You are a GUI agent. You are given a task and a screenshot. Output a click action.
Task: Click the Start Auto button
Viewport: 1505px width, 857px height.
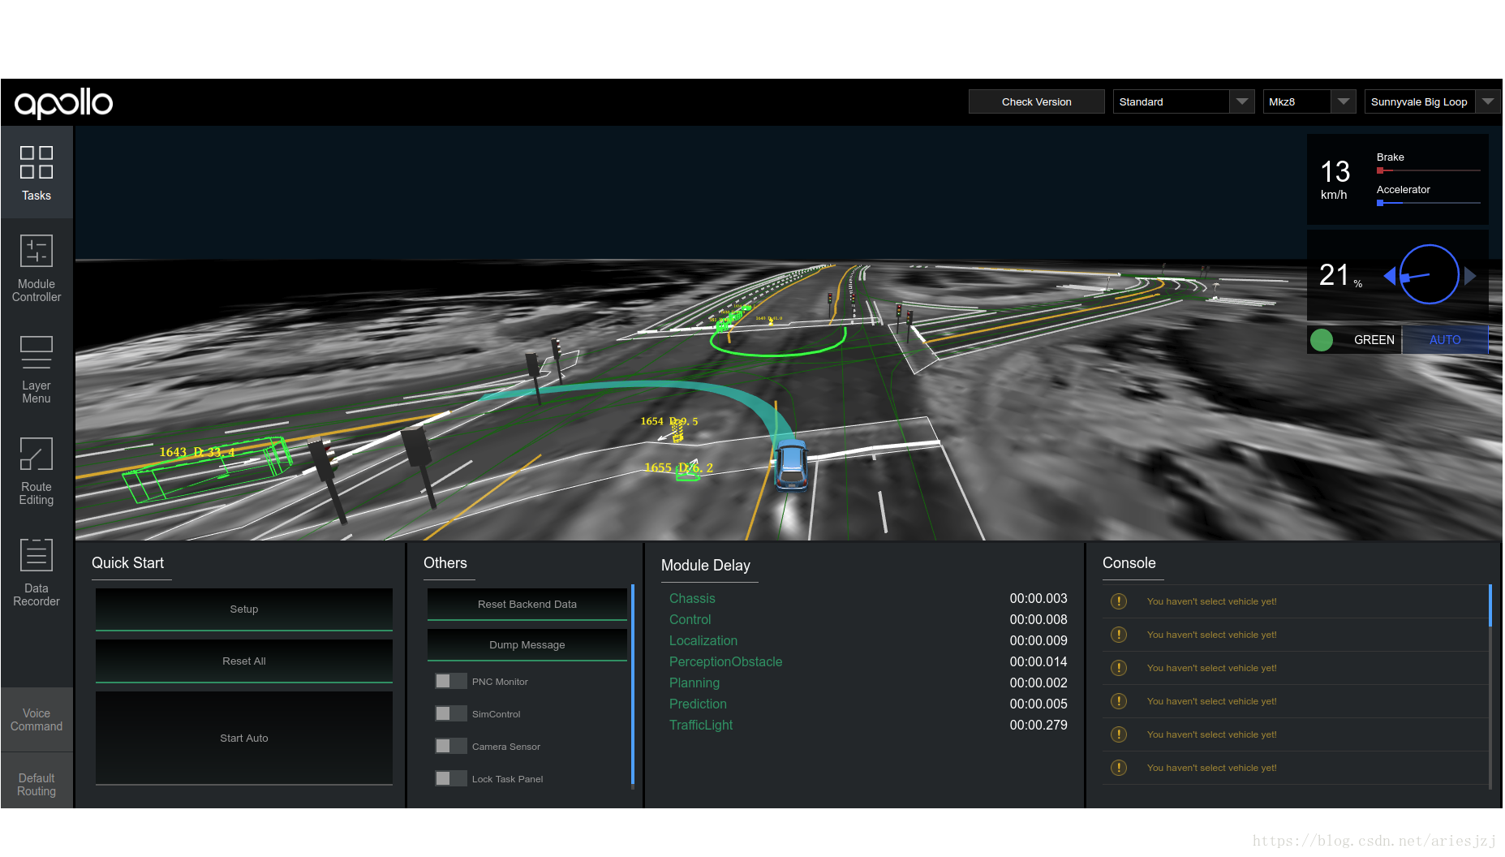(x=244, y=739)
